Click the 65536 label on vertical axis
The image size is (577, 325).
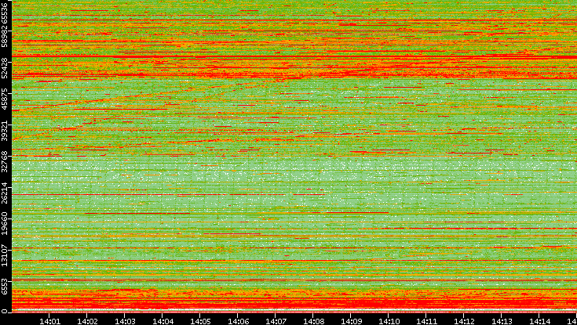pos(5,15)
